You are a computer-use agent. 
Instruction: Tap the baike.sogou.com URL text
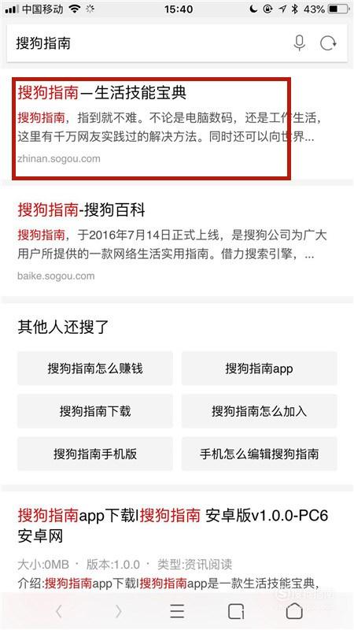(x=56, y=276)
